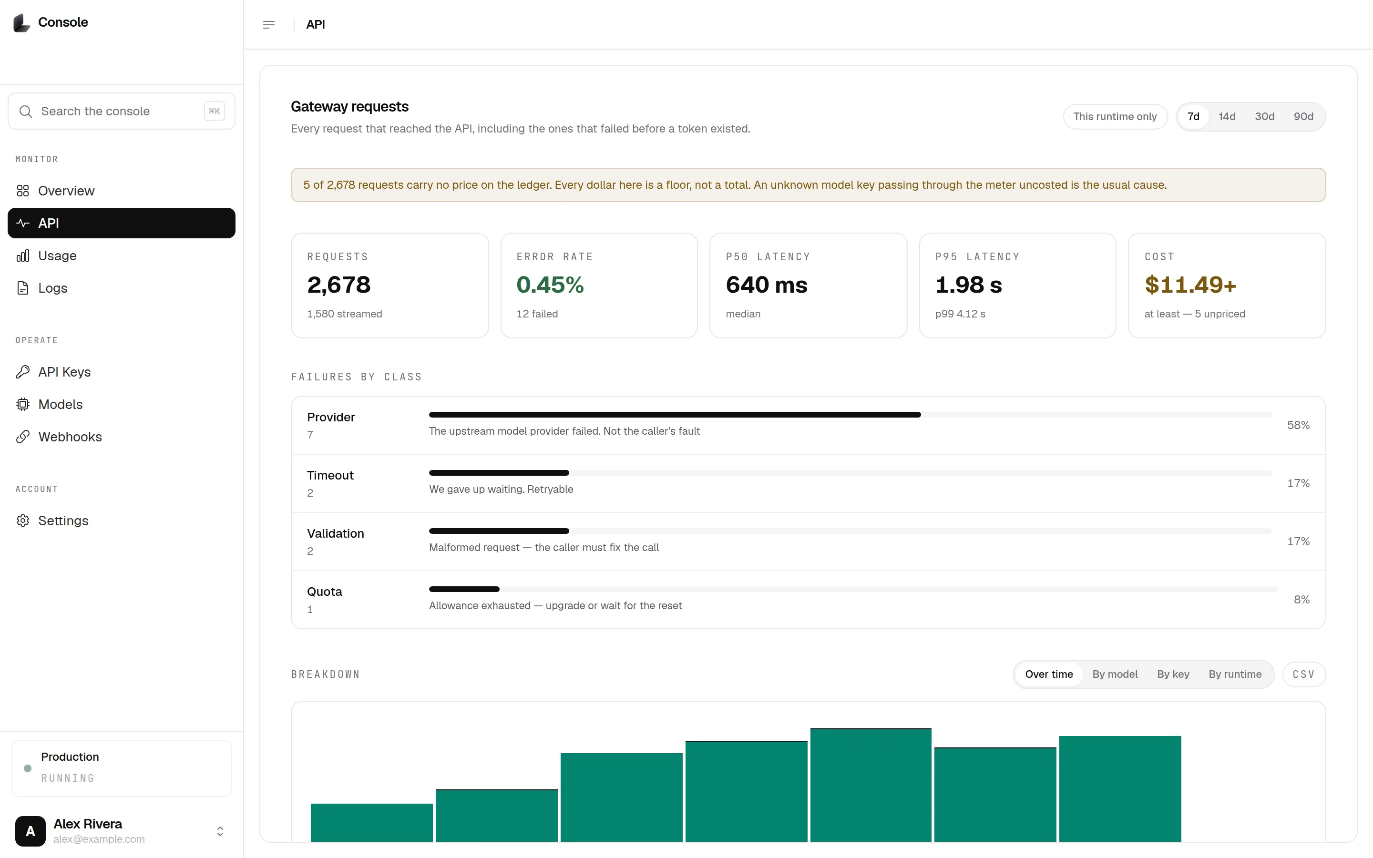The height and width of the screenshot is (858, 1373).
Task: Switch breakdown to By key
Action: (1173, 674)
